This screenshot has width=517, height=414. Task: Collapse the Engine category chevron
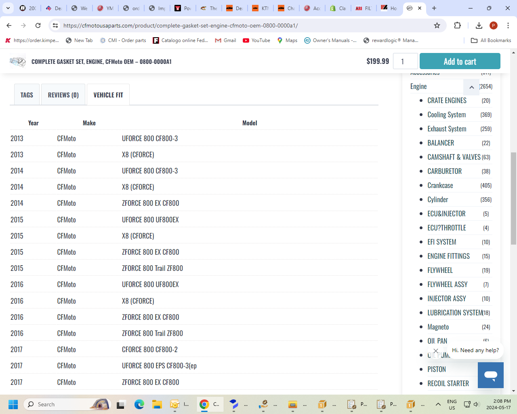click(x=471, y=87)
